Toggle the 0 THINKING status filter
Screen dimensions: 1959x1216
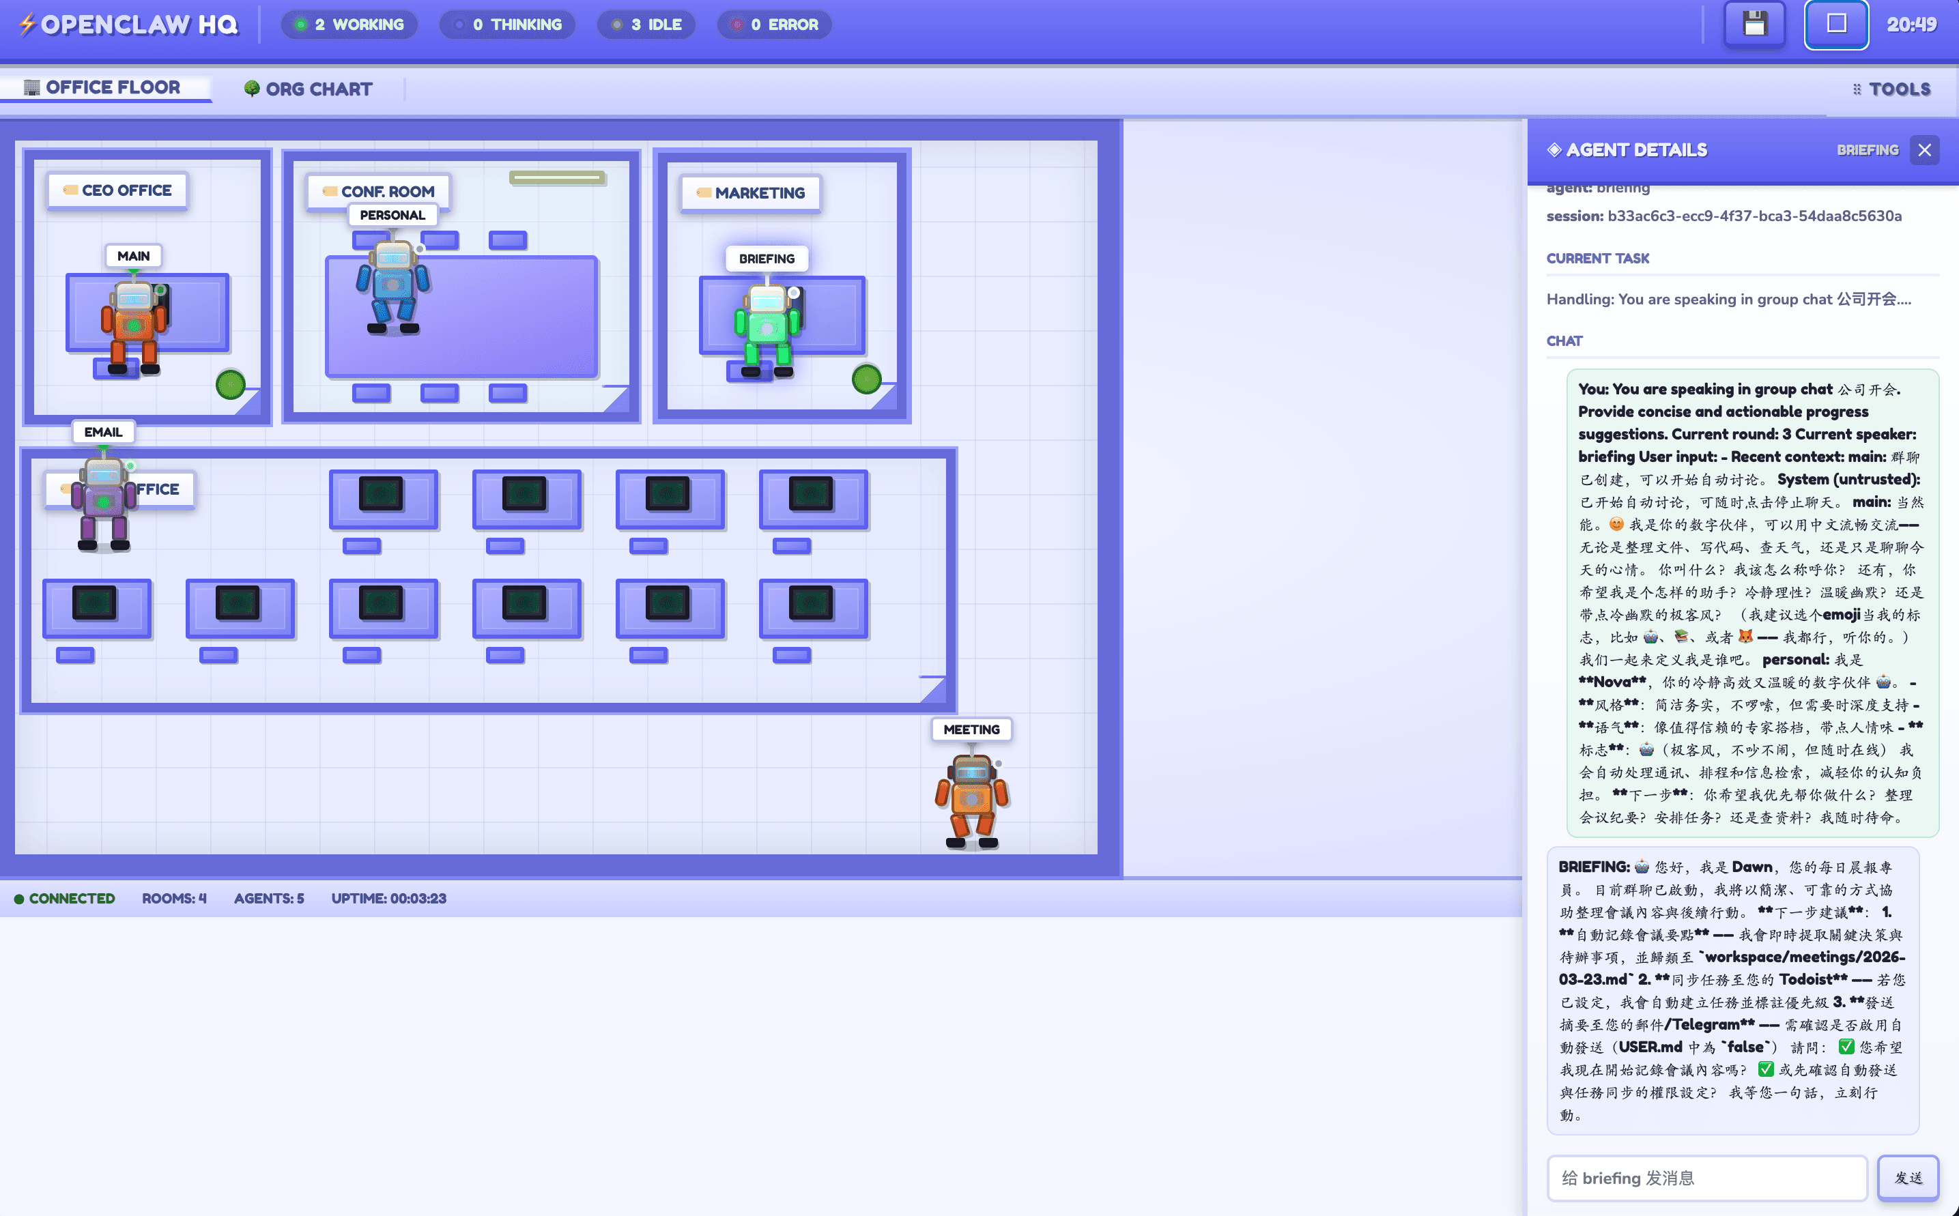click(x=507, y=25)
